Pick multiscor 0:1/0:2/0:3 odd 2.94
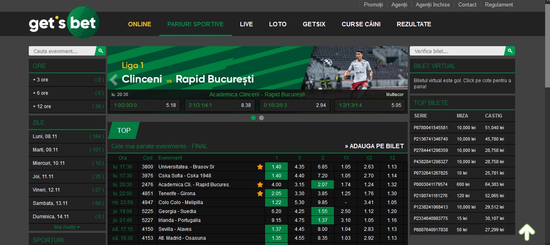 click(295, 105)
